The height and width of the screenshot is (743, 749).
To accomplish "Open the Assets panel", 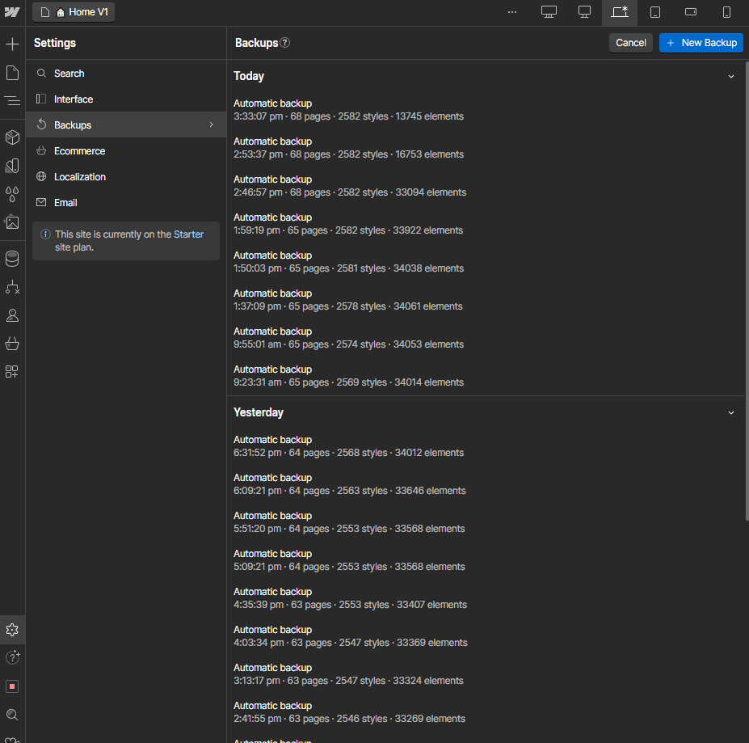I will 12,222.
